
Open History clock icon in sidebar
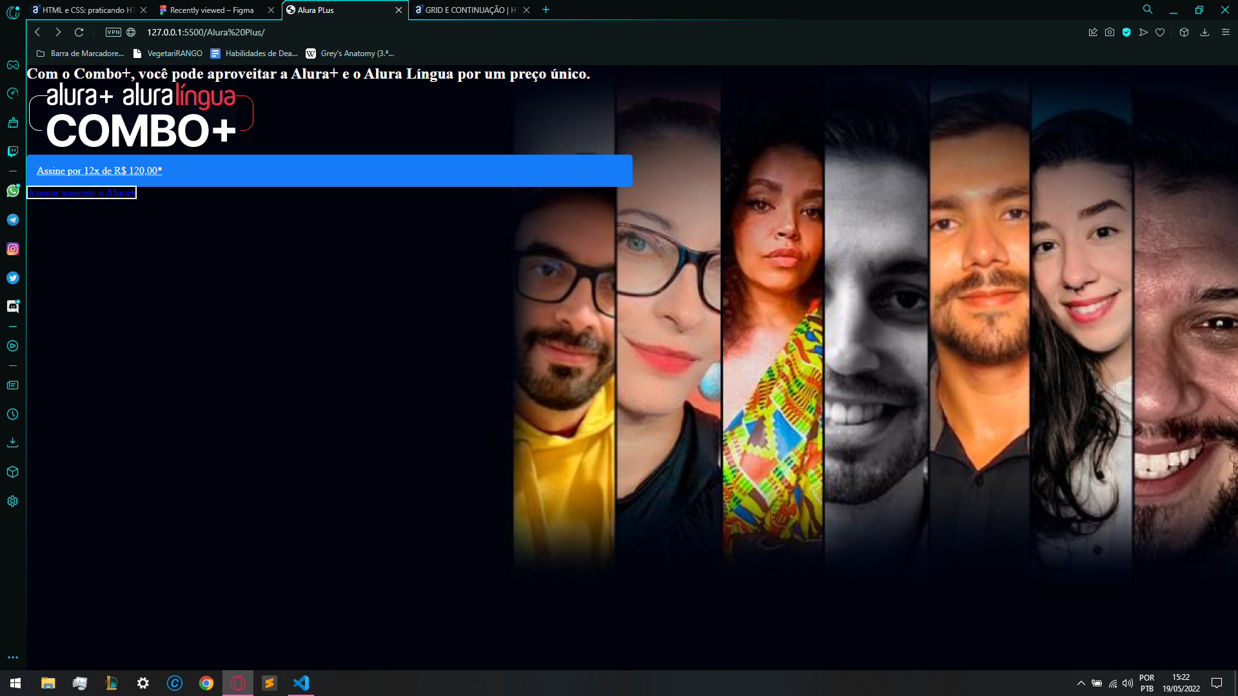coord(13,414)
